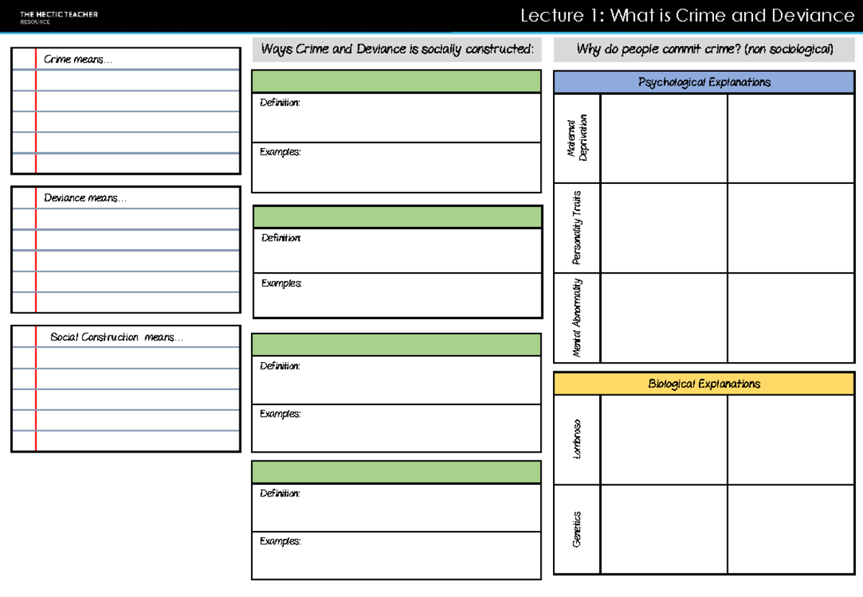Select 'Why do people commit crime? (non sociological)' heading
The width and height of the screenshot is (863, 597).
click(x=705, y=50)
